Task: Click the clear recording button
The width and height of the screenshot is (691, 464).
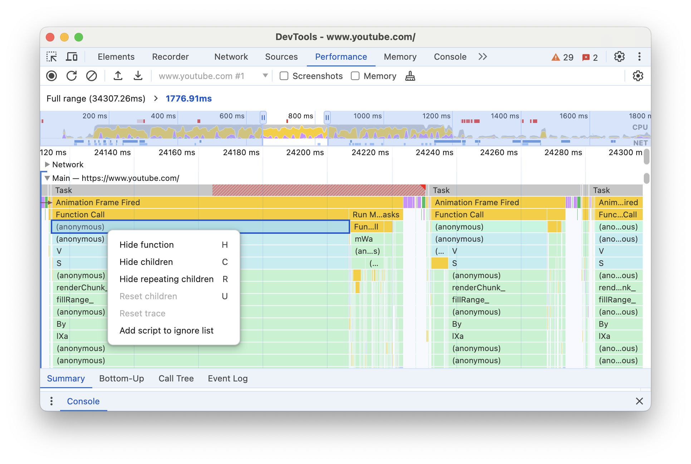Action: [91, 76]
